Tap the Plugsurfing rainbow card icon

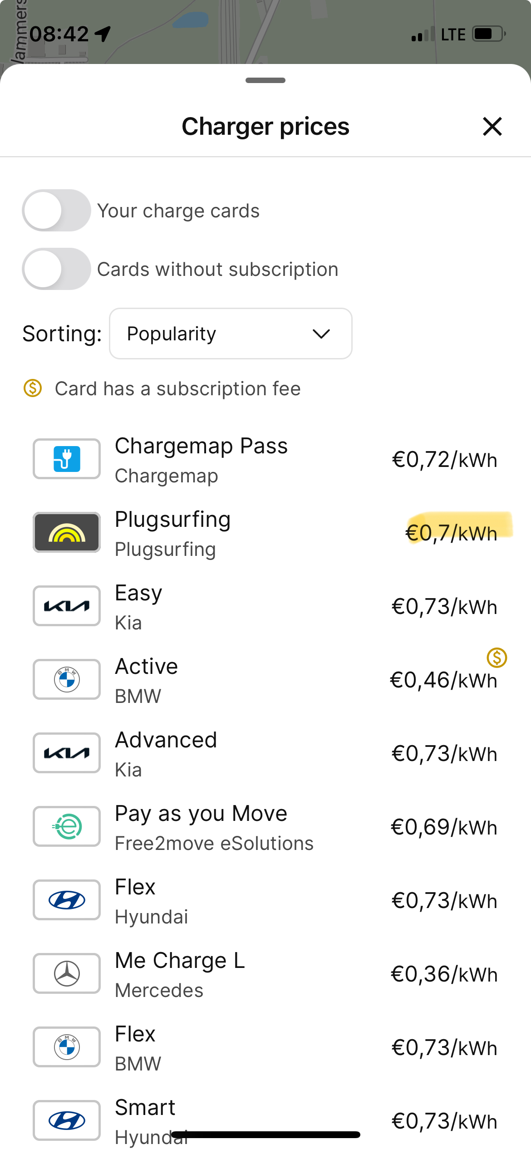coord(67,532)
